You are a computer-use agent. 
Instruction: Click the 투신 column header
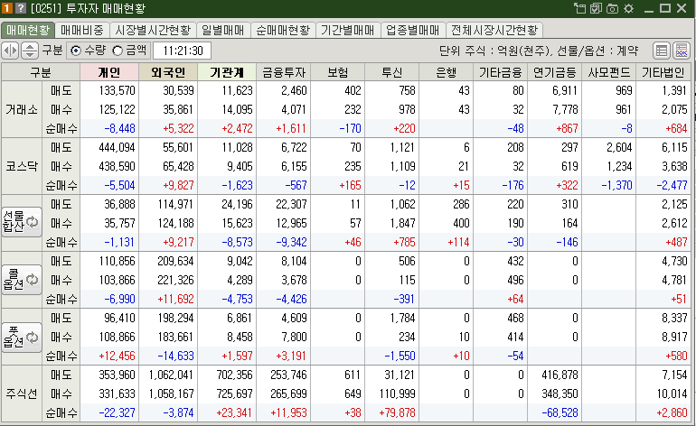tap(392, 72)
